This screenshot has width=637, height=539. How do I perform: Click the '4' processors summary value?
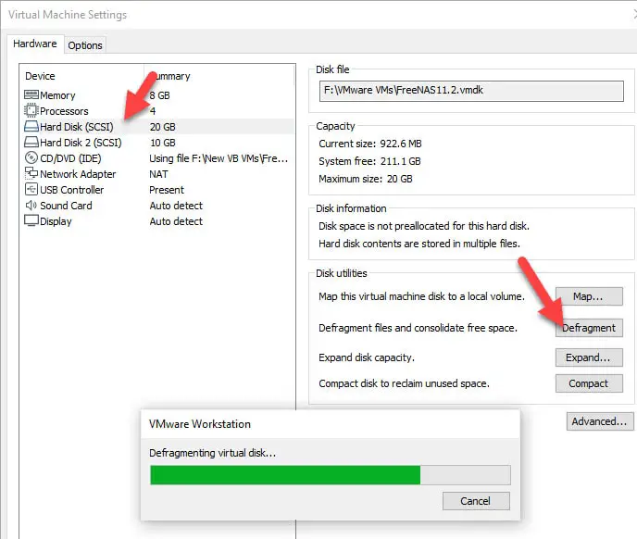pyautogui.click(x=153, y=111)
